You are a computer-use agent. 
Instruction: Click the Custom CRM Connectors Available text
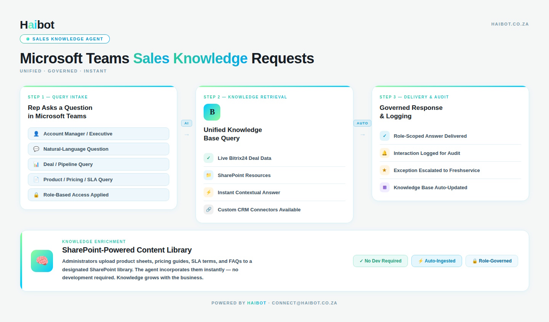point(259,209)
